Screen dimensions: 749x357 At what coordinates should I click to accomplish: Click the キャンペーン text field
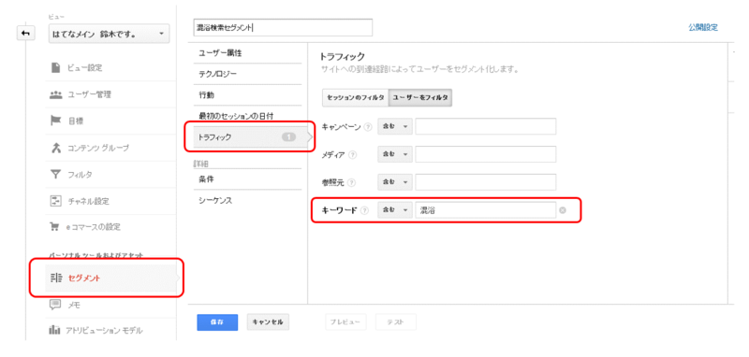pyautogui.click(x=486, y=127)
